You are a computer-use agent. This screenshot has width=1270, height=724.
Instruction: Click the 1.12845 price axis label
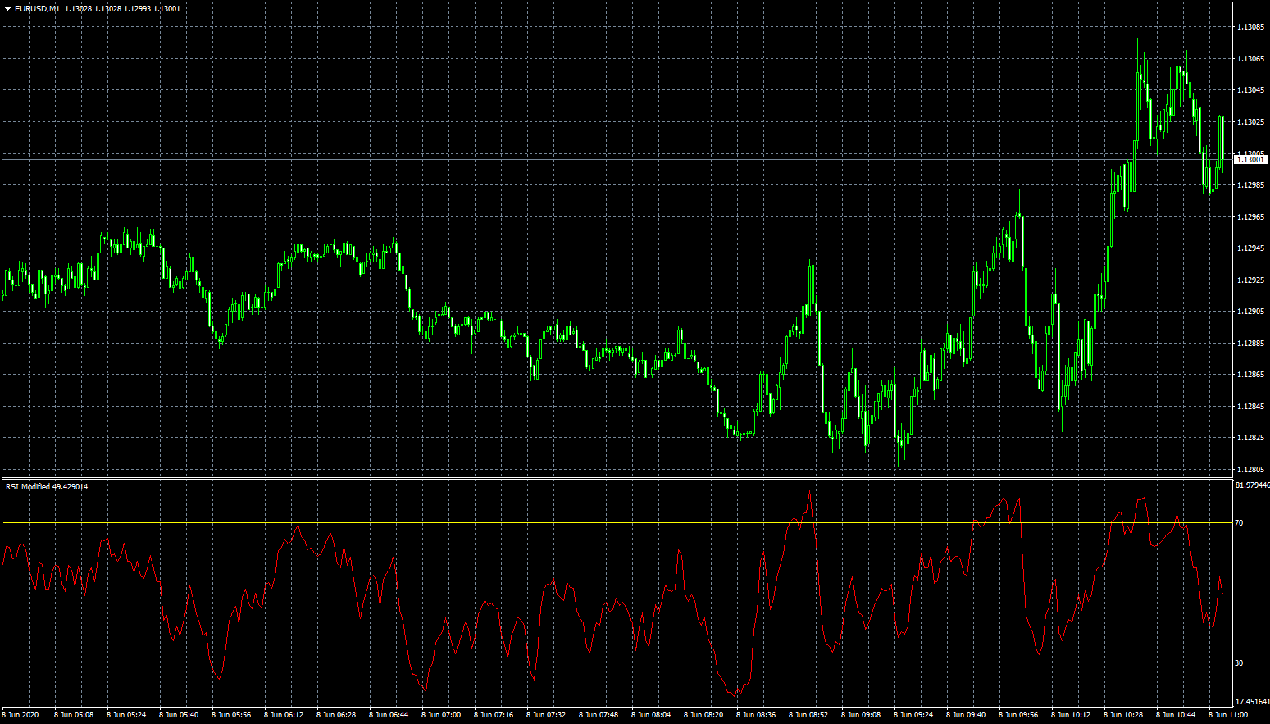1250,407
